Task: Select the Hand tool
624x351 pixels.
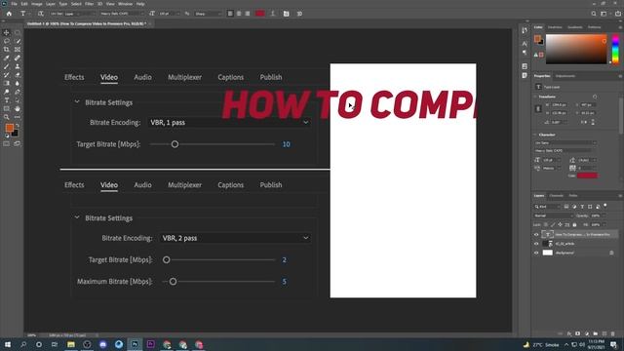Action: click(x=18, y=108)
